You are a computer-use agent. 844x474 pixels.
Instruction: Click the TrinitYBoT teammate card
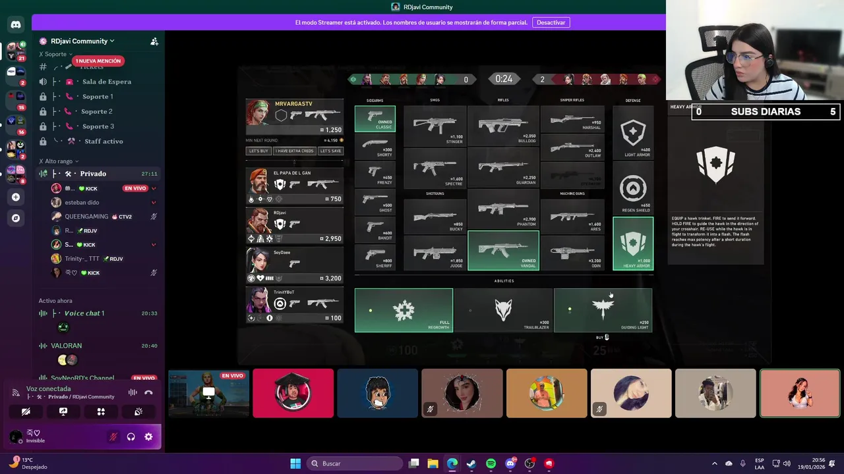pyautogui.click(x=295, y=305)
